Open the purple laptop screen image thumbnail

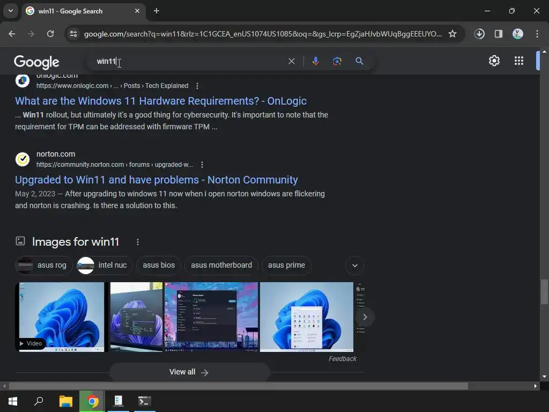point(136,317)
